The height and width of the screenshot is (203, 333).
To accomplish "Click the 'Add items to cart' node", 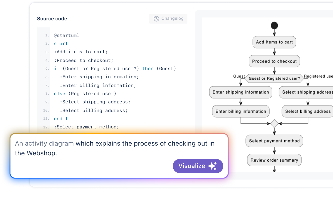I will (x=274, y=42).
